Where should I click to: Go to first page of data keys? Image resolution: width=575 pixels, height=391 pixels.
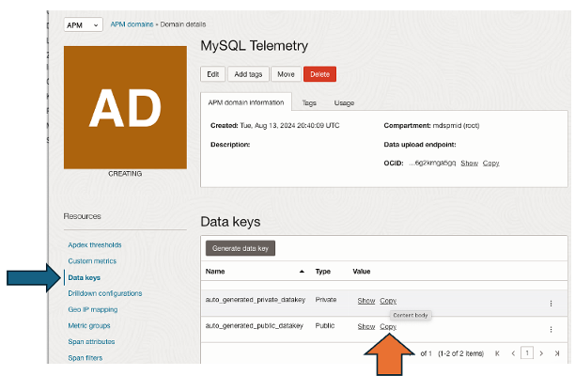click(x=497, y=353)
